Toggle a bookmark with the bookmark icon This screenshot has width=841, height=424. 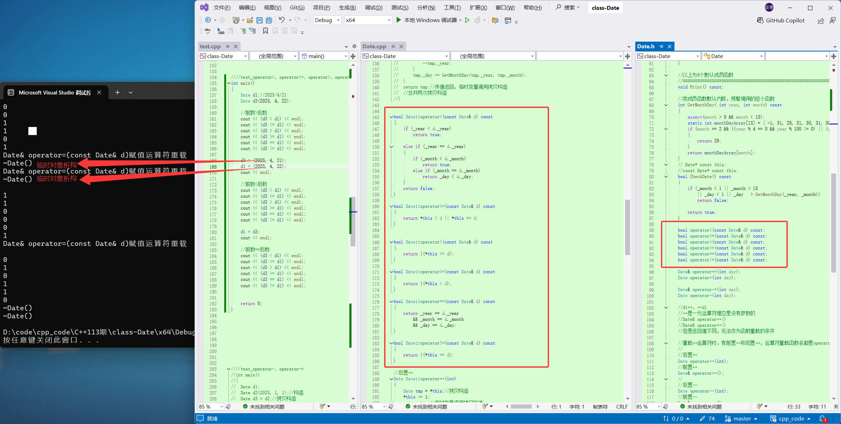(x=265, y=31)
